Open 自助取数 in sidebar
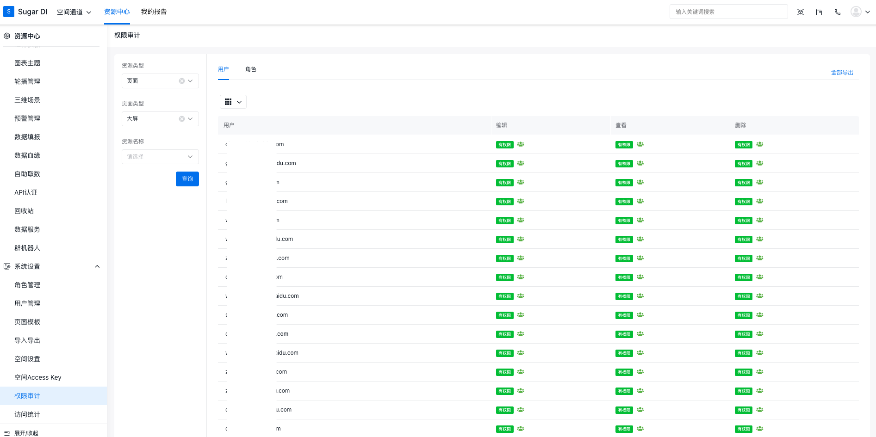This screenshot has width=876, height=437. point(27,174)
